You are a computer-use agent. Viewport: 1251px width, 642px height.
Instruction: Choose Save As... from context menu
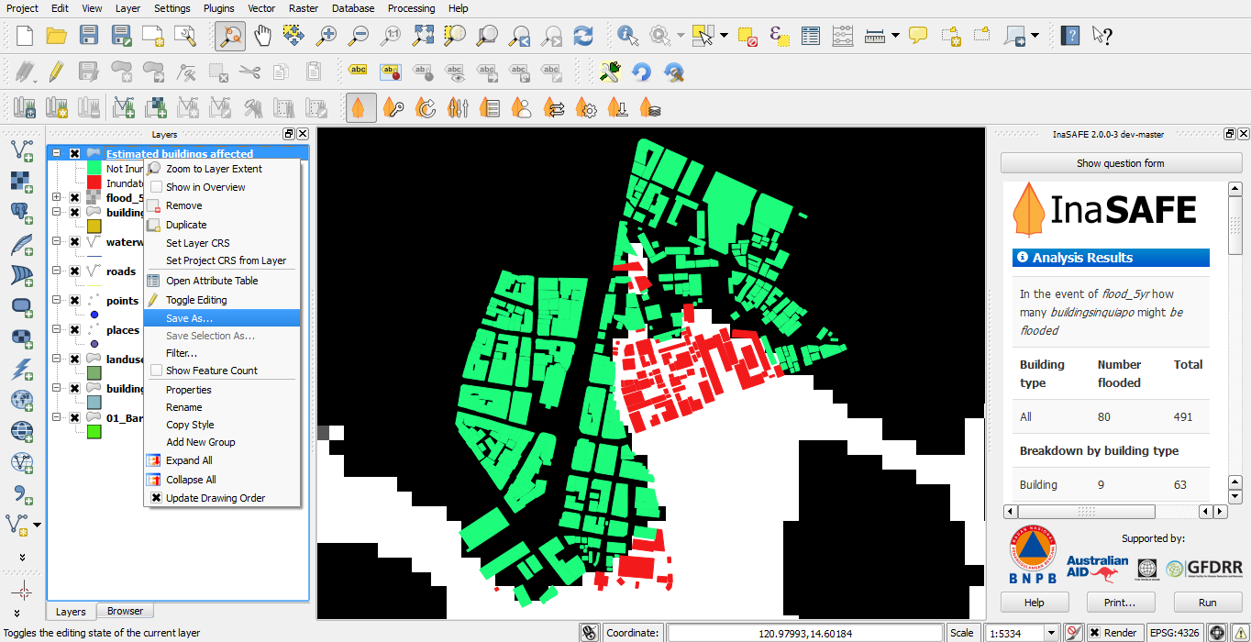pyautogui.click(x=222, y=318)
